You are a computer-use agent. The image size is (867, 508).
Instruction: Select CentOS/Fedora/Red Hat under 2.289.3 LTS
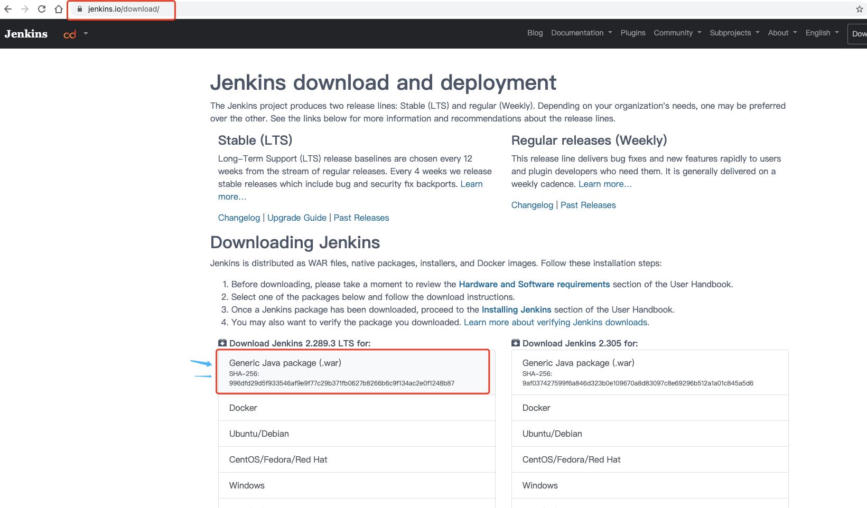click(357, 459)
